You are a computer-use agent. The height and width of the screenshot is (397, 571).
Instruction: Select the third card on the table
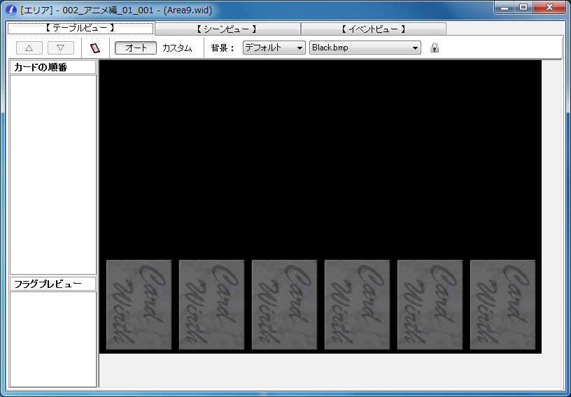pos(284,305)
